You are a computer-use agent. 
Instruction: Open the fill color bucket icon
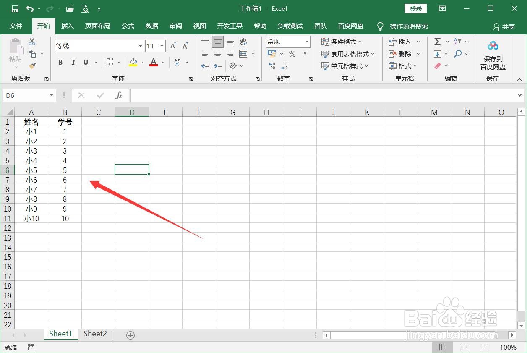pyautogui.click(x=133, y=62)
